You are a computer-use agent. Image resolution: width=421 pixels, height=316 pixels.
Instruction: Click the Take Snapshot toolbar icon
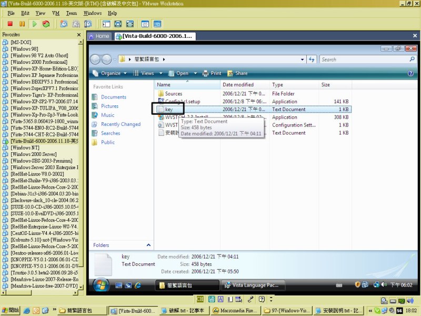click(x=64, y=24)
